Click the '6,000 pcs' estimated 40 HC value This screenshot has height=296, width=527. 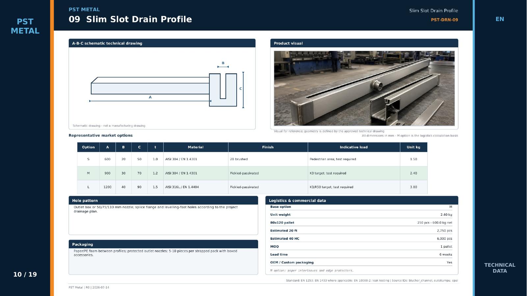click(x=444, y=239)
